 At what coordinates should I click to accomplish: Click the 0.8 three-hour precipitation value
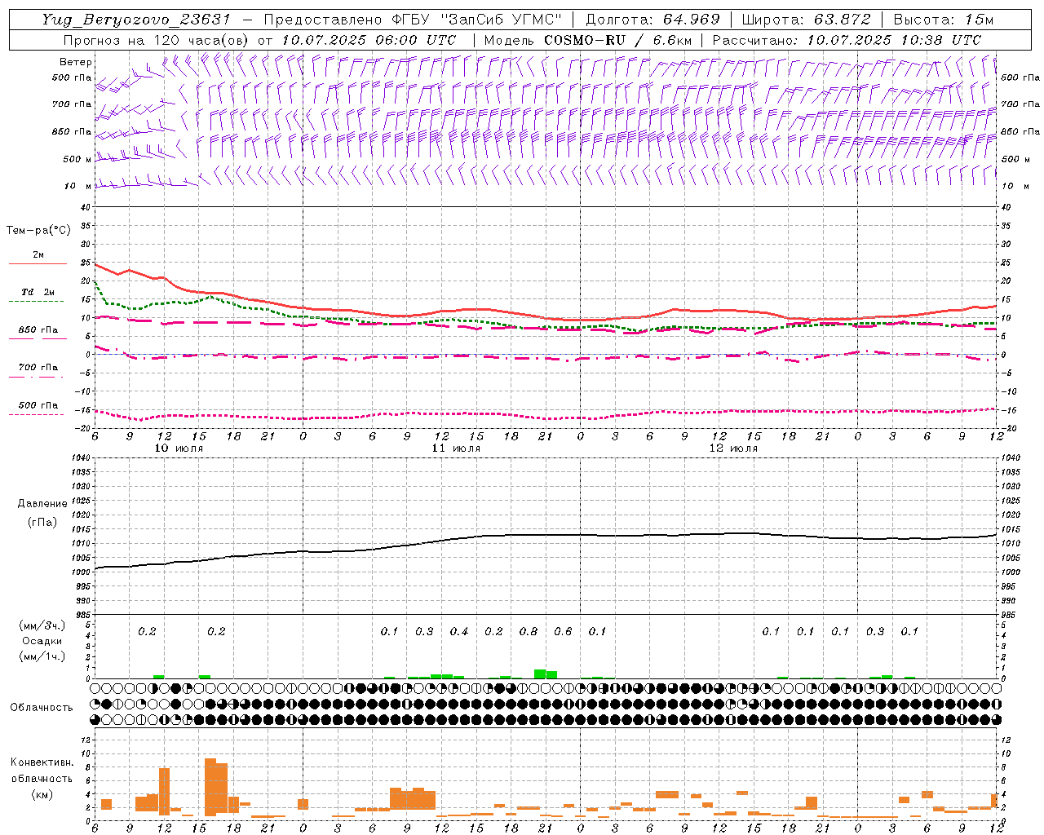pos(529,631)
